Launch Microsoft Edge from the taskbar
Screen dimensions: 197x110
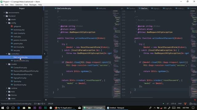point(18,108)
